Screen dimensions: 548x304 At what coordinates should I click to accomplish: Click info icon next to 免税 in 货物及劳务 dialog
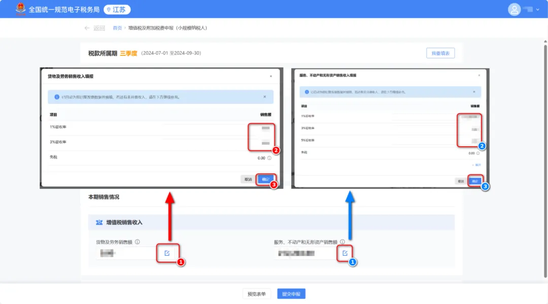coord(269,158)
